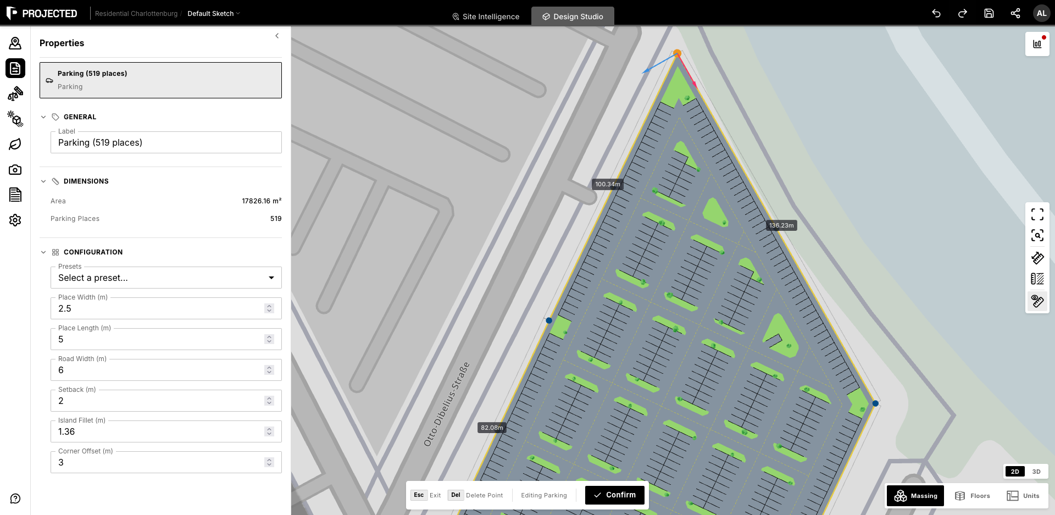Click the orange top vertex point
1055x515 pixels.
tap(677, 53)
